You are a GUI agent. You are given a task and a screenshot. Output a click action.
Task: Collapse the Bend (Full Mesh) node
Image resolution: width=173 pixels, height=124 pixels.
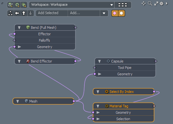pyautogui.click(x=19, y=28)
